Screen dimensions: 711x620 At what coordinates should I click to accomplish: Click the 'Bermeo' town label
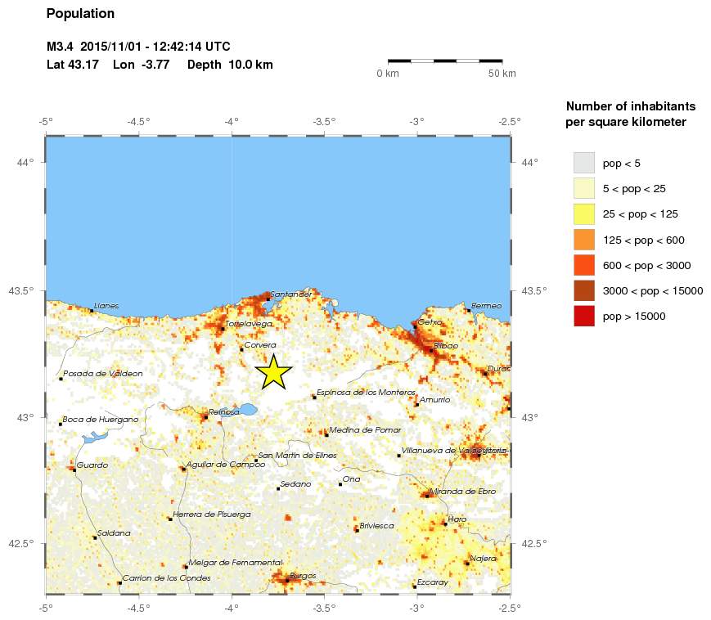point(486,305)
